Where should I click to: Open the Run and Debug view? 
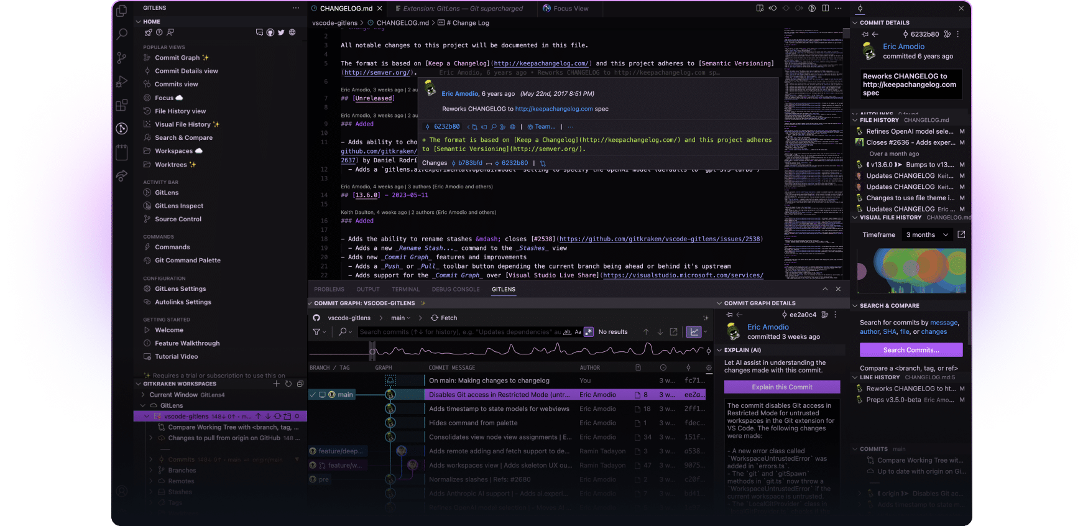point(122,81)
